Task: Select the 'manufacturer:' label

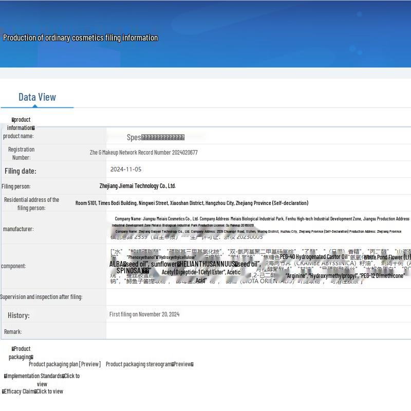Action: [x=18, y=229]
